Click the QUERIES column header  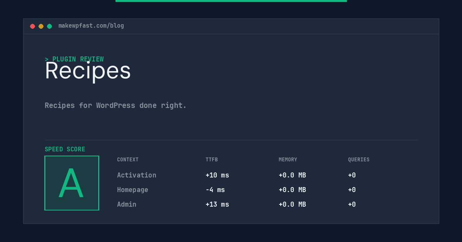[359, 159]
